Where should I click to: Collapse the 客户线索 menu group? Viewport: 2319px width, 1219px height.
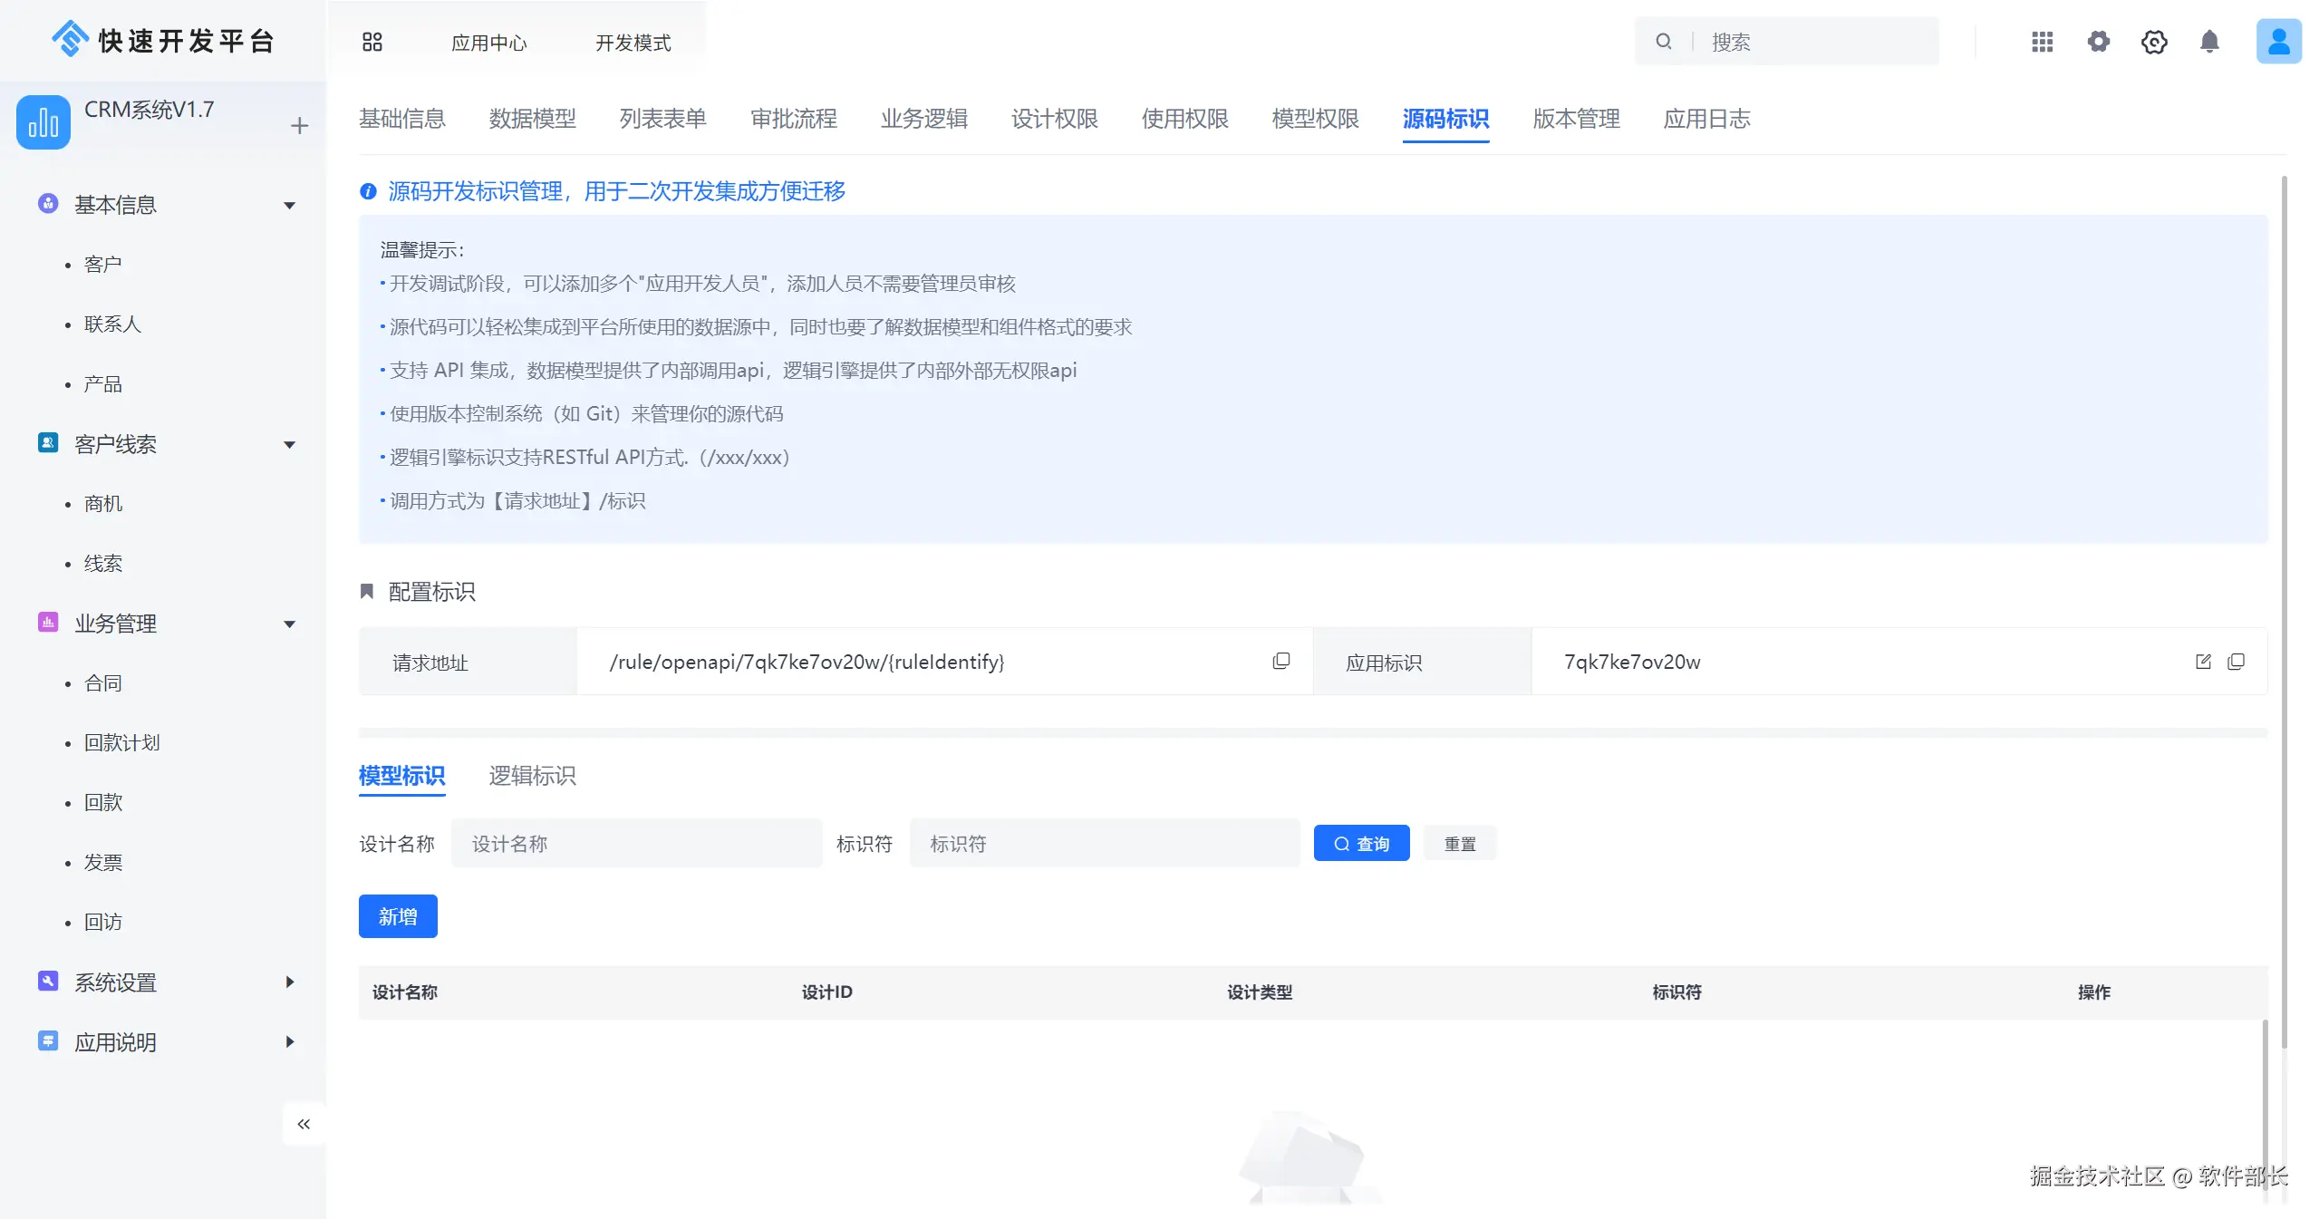[290, 445]
